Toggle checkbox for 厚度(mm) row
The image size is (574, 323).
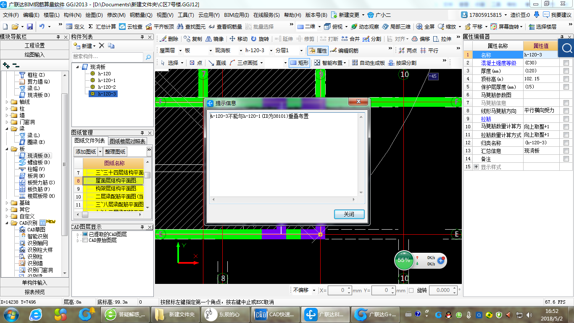(566, 71)
